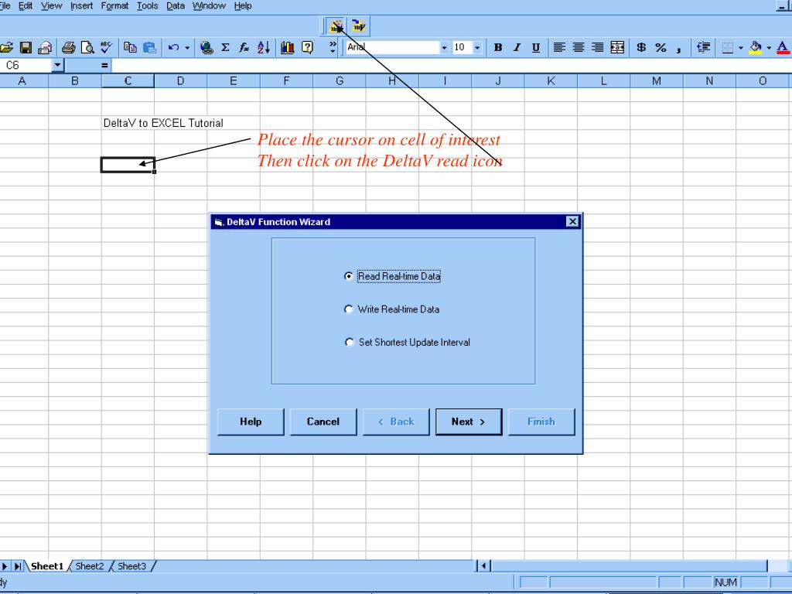
Task: Click the greyed Finish button
Action: pyautogui.click(x=541, y=422)
